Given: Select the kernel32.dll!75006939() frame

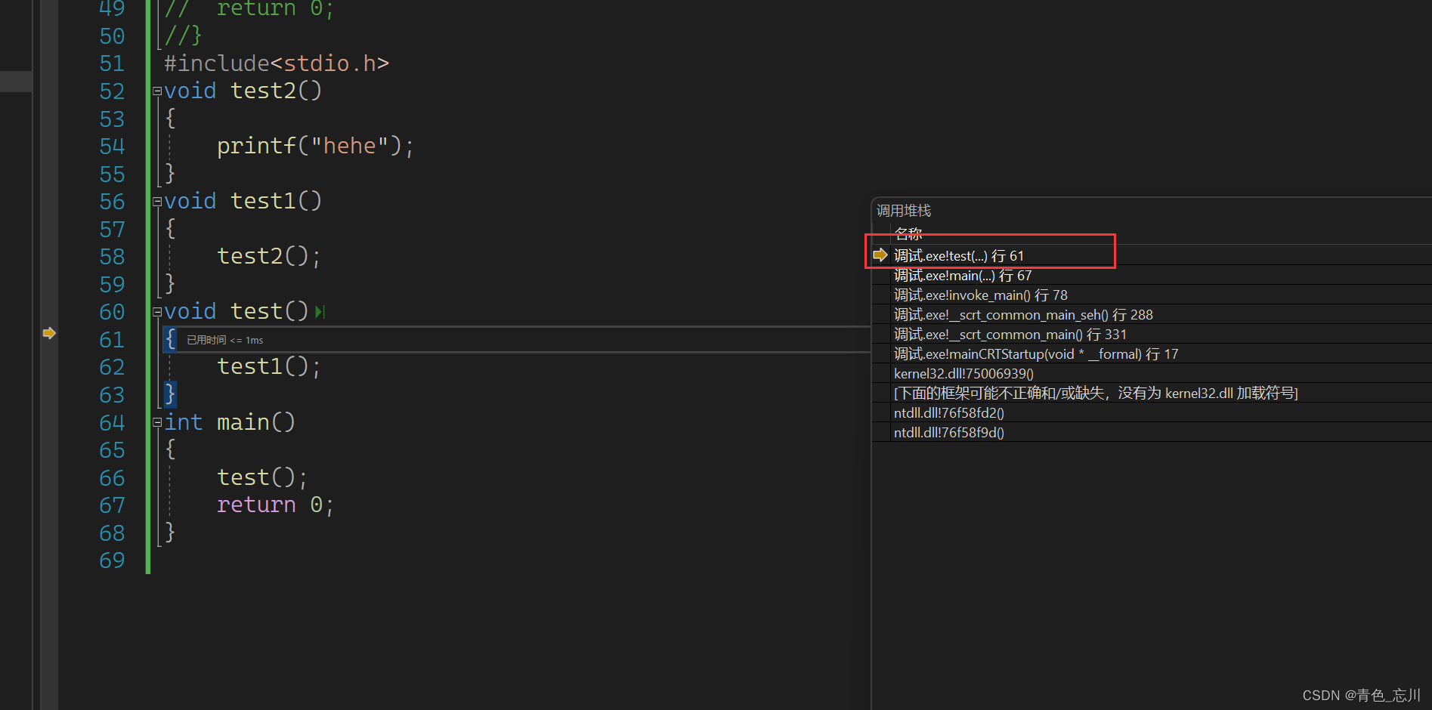Looking at the screenshot, I should (963, 374).
